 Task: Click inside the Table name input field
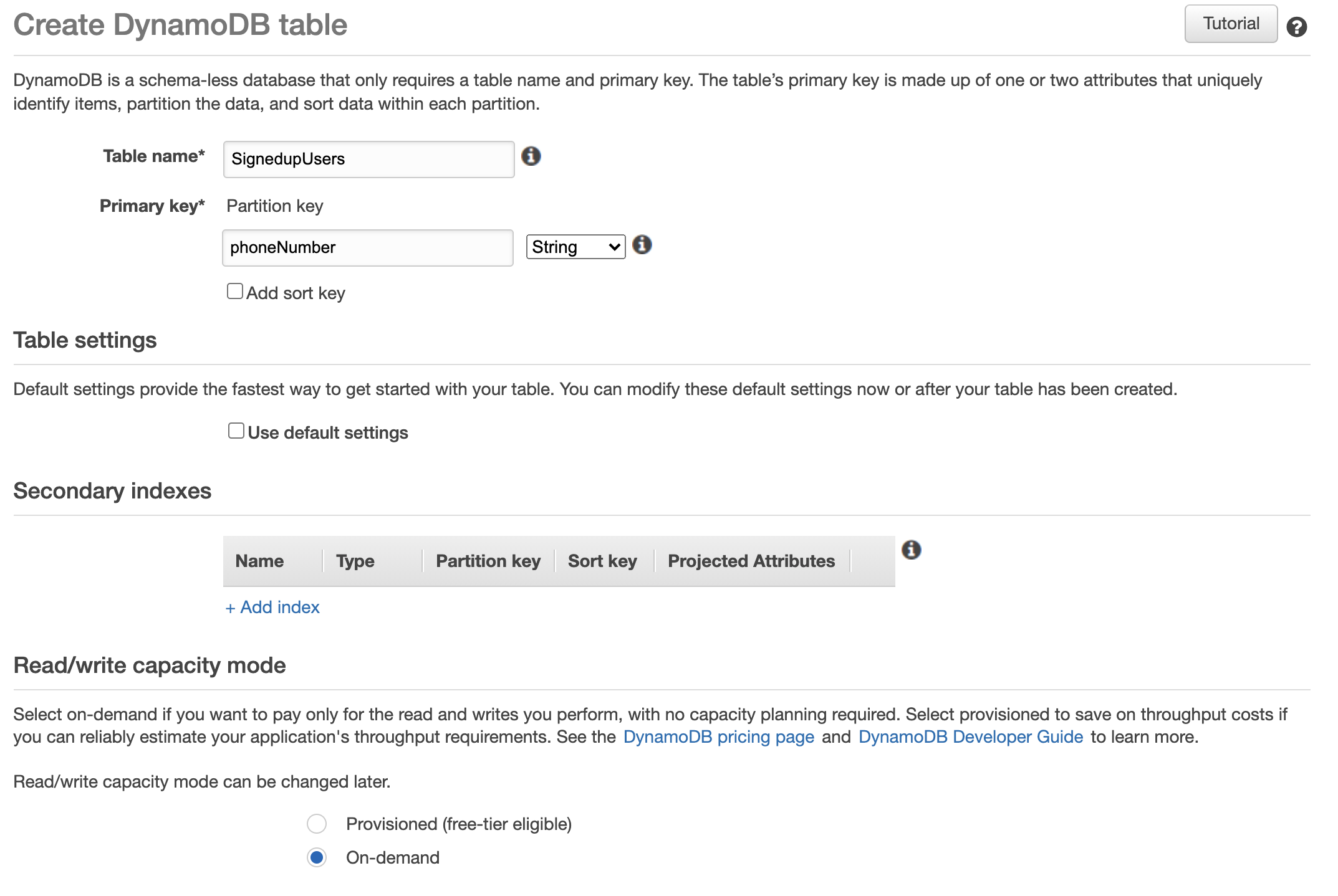click(x=368, y=159)
